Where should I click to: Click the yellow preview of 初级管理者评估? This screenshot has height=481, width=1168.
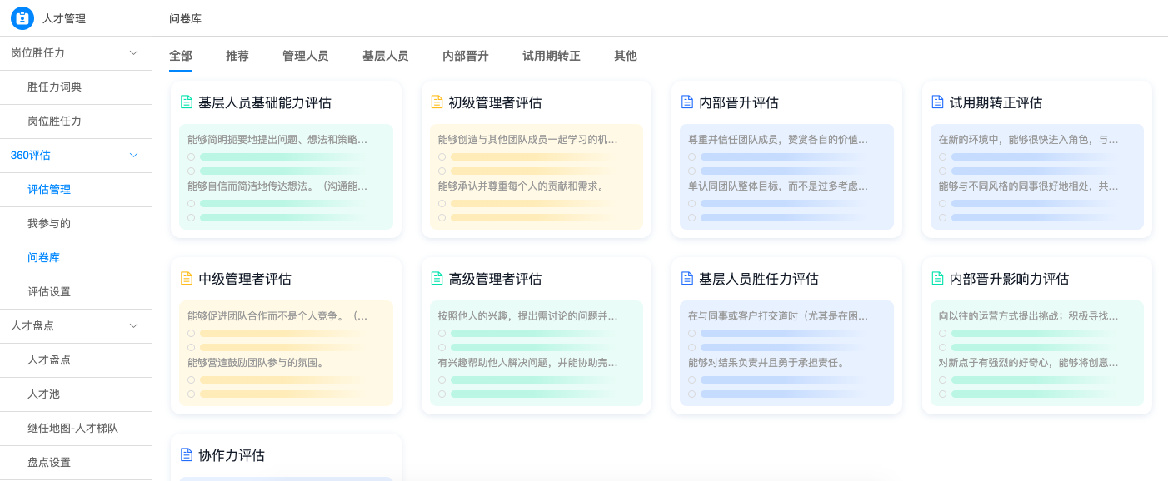pos(536,177)
